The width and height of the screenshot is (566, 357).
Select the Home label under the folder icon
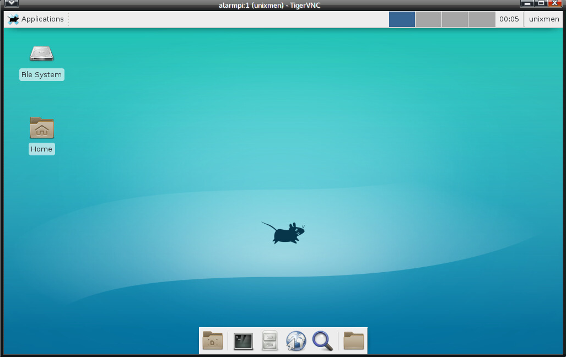click(x=41, y=149)
